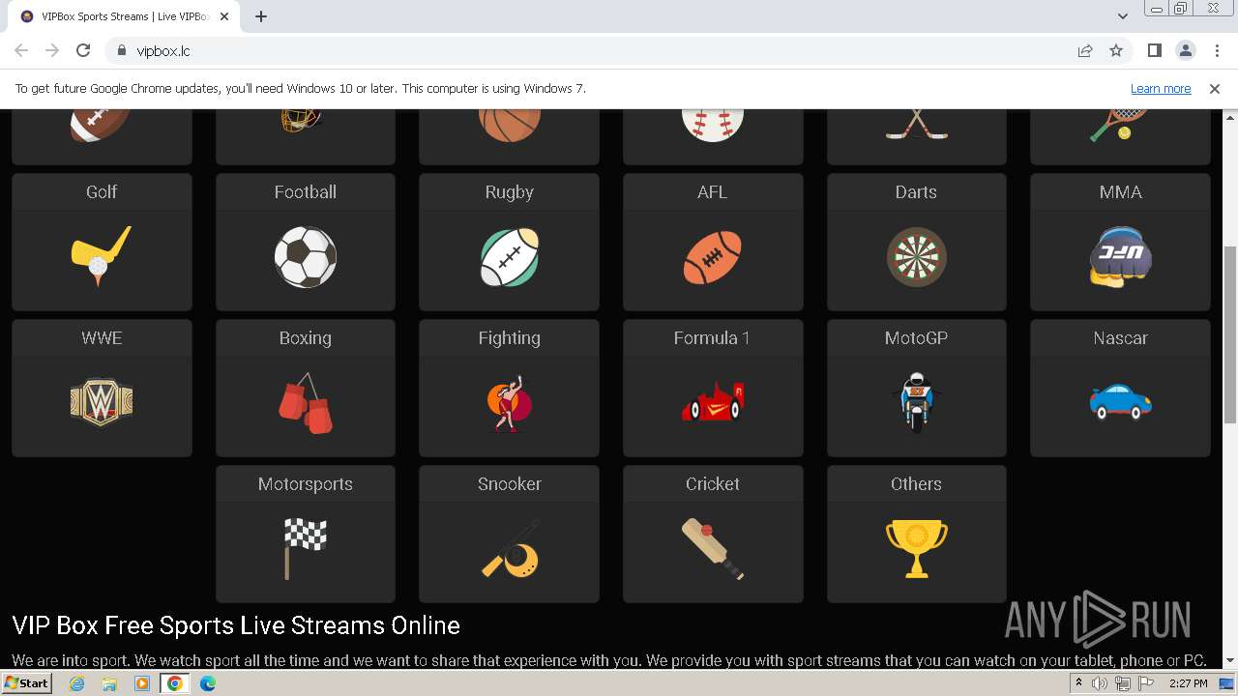
Task: Open the MMA category title
Action: 1120,191
